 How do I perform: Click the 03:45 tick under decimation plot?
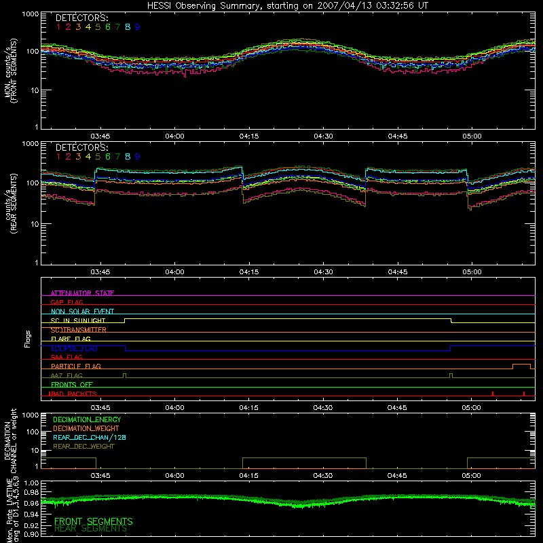[100, 476]
